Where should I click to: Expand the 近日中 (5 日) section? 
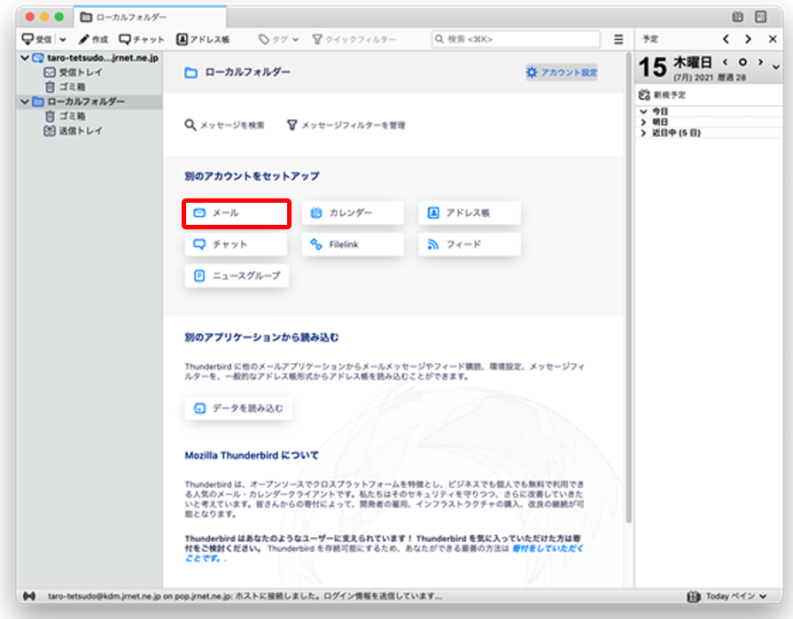click(x=643, y=133)
